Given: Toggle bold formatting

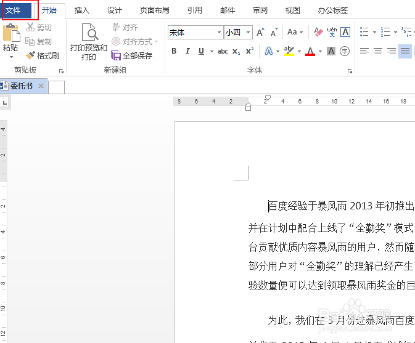Looking at the screenshot, I should point(174,51).
